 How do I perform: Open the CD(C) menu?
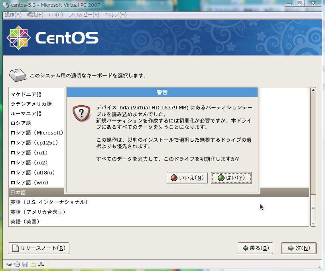pos(56,15)
